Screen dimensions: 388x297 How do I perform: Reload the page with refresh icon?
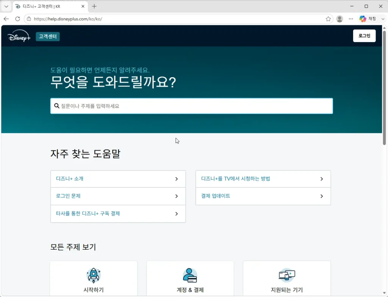[17, 19]
